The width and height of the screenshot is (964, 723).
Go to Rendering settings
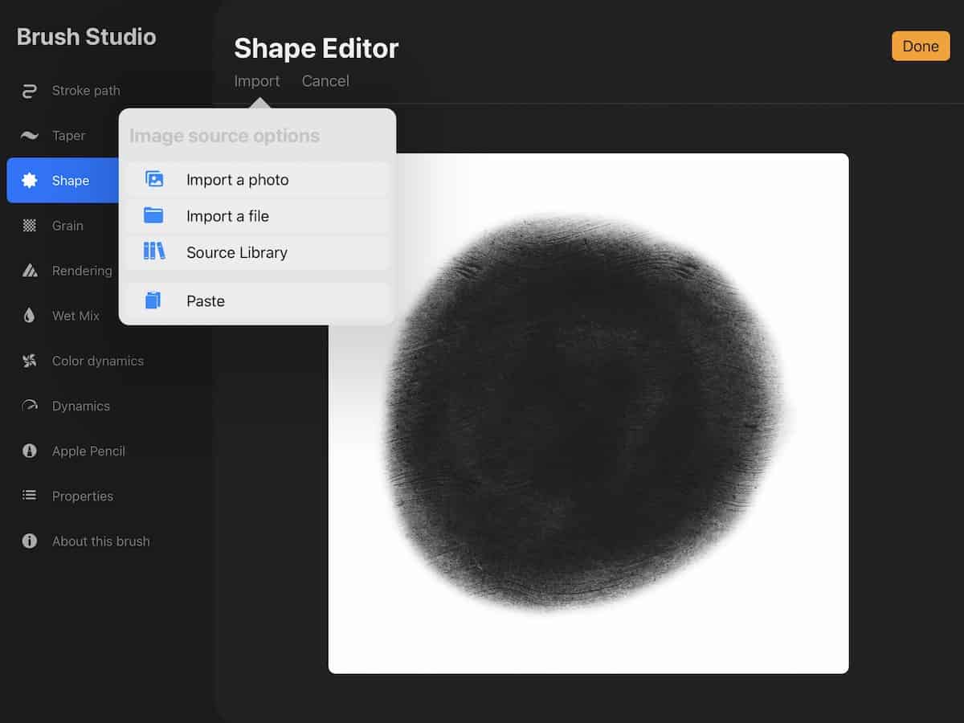pos(82,271)
